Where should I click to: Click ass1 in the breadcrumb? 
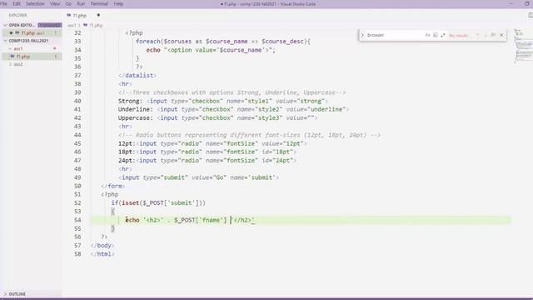coord(72,25)
